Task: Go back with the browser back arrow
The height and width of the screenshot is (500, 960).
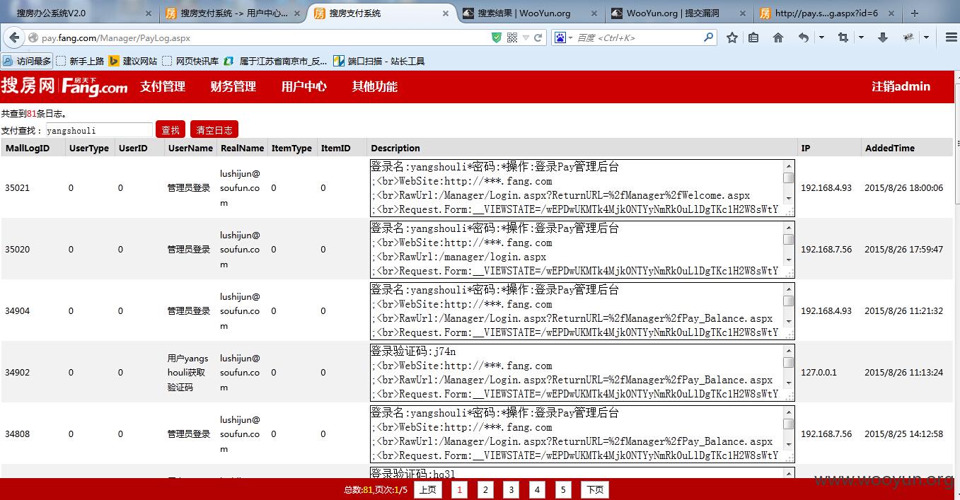Action: pyautogui.click(x=14, y=37)
